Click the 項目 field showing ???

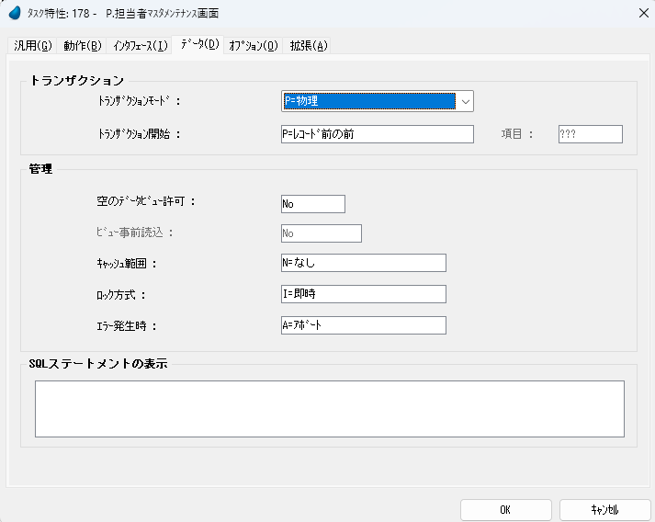point(590,134)
